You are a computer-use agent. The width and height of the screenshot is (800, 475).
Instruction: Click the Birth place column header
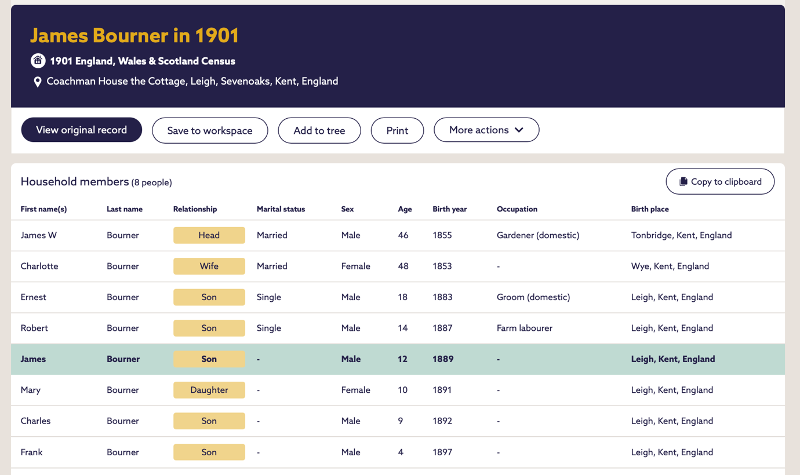650,209
